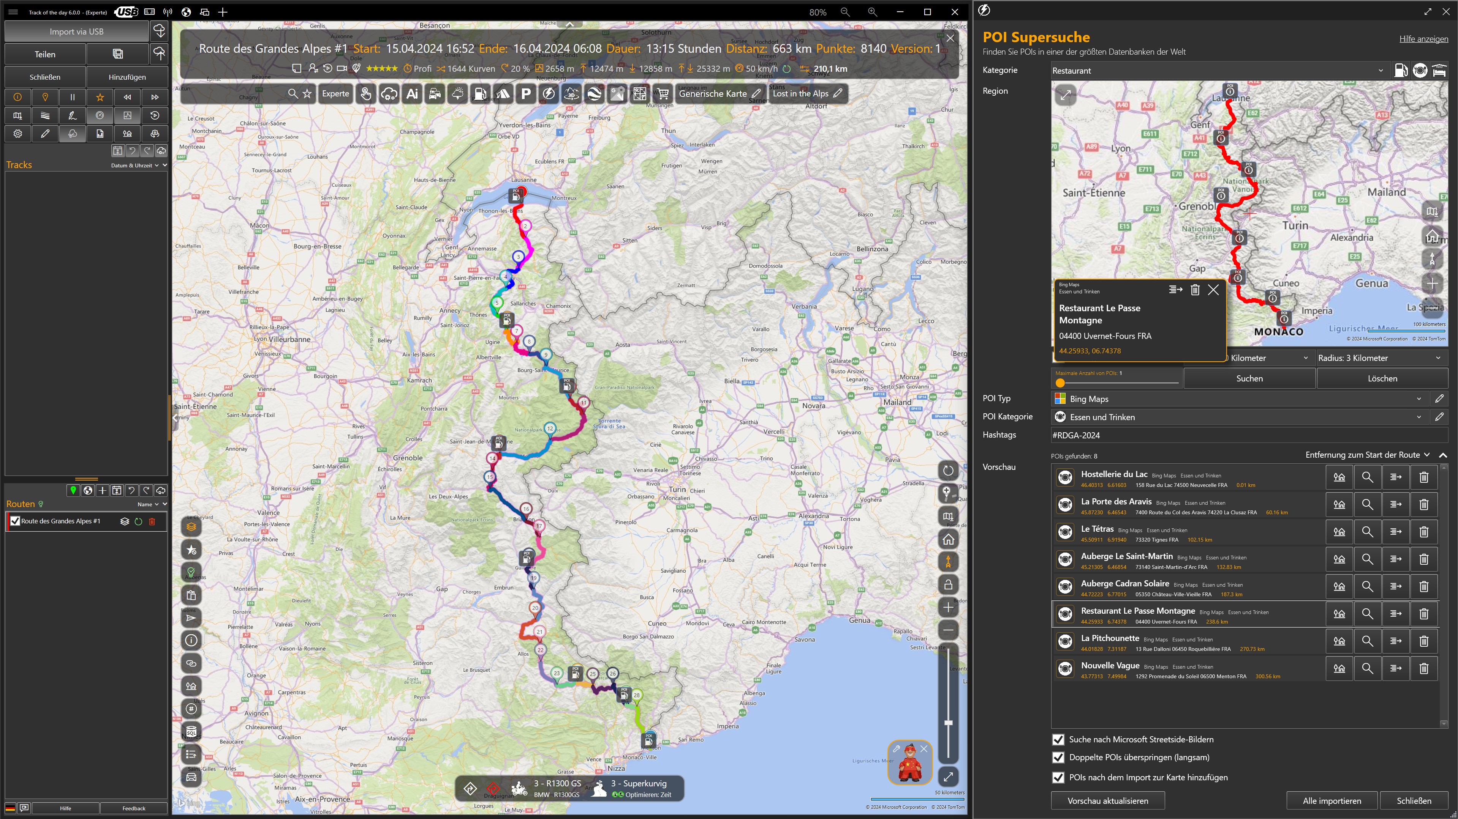Delete the Nouvelle Vague POI entry
This screenshot has width=1458, height=819.
1423,669
